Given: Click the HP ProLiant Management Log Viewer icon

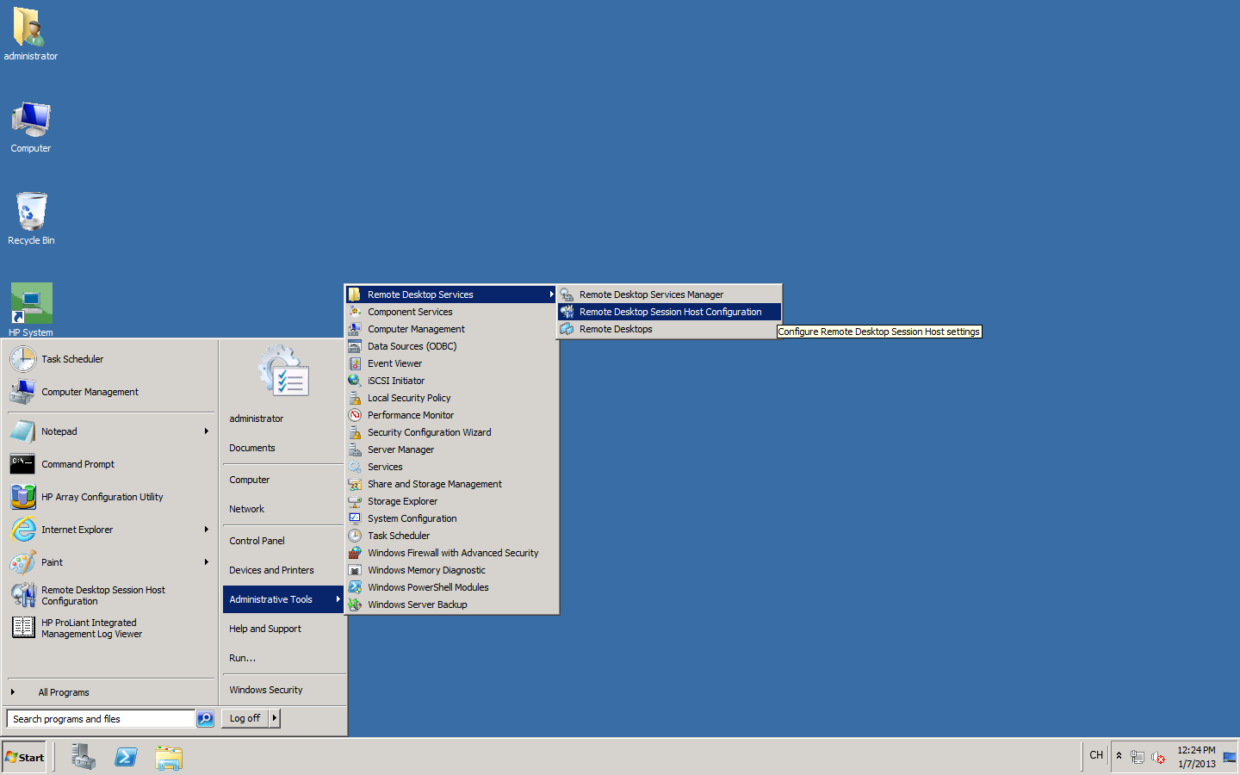Looking at the screenshot, I should [x=22, y=627].
